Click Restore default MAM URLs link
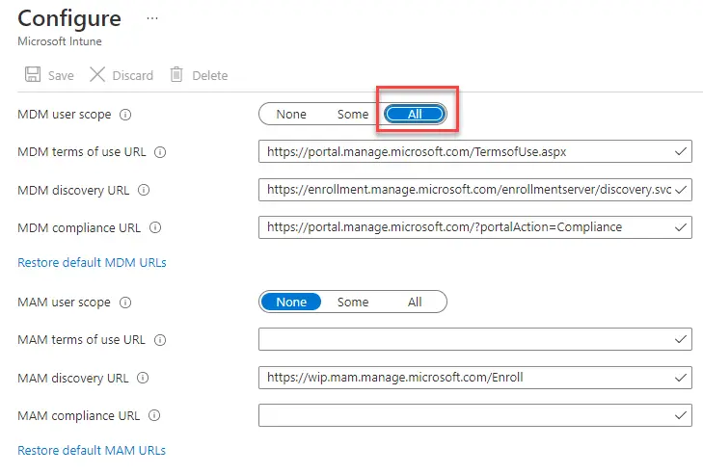Viewport: 703px width, 474px height. coord(92,450)
